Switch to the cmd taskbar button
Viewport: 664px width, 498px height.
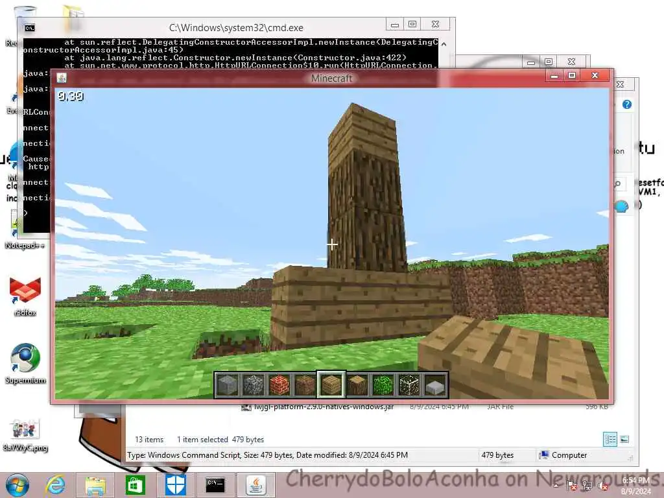coord(215,485)
